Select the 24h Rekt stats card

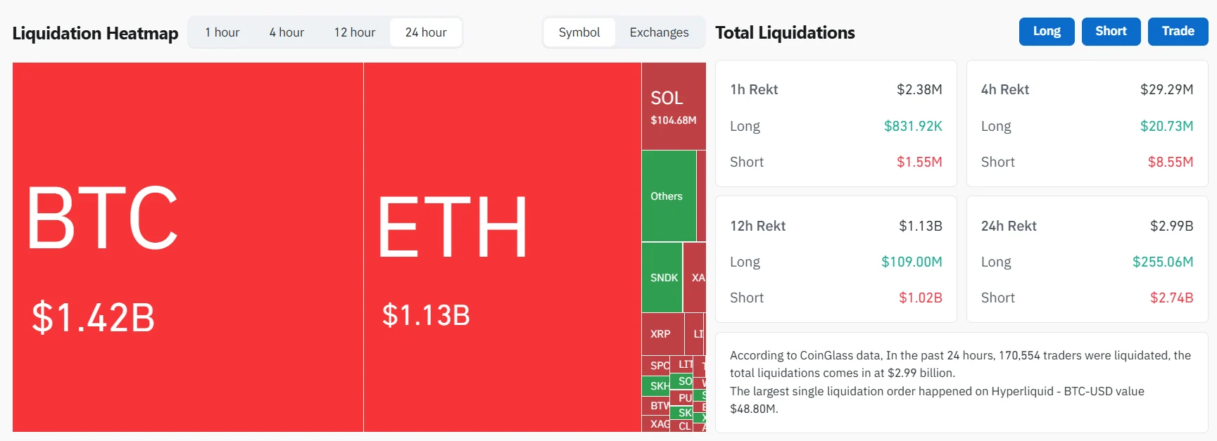tap(1087, 260)
